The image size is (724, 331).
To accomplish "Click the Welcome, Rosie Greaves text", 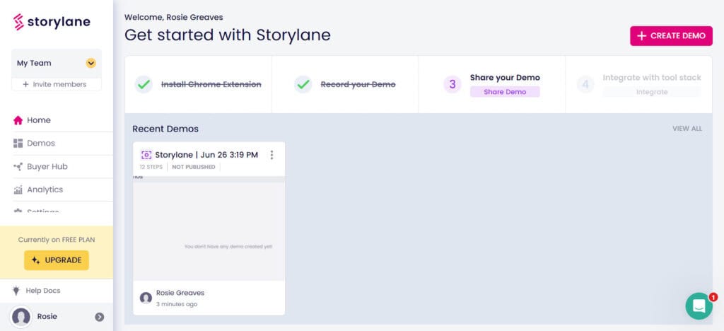I will pos(174,17).
